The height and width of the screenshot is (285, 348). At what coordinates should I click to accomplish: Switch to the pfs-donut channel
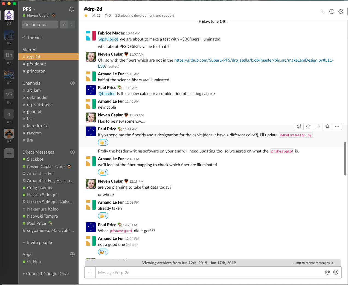pos(36,64)
